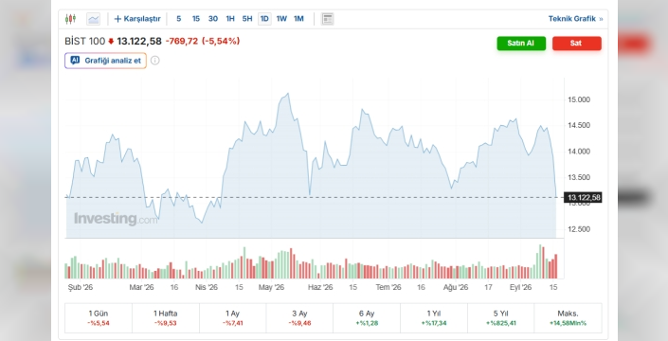Click the green Satın Al button
This screenshot has height=341, width=668.
pos(521,44)
